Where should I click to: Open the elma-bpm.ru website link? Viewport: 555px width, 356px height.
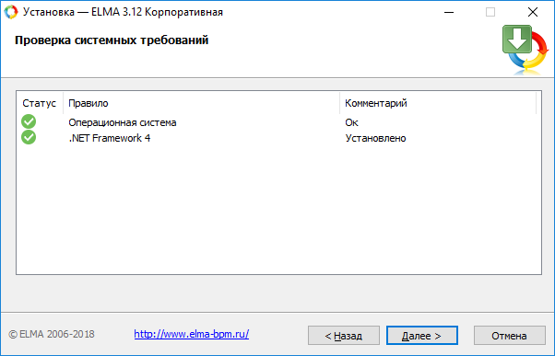tap(192, 334)
